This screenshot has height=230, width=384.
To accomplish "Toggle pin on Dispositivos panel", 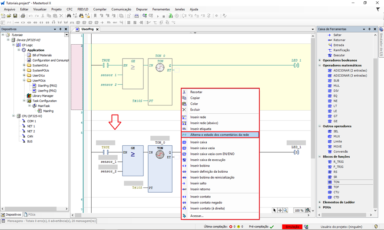I will [61, 29].
